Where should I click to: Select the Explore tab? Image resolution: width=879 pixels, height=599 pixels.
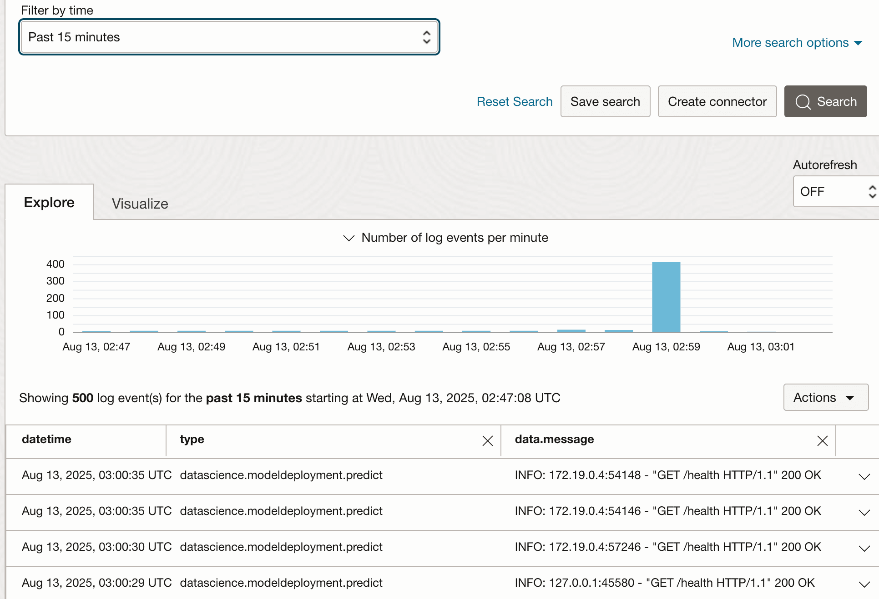[49, 202]
